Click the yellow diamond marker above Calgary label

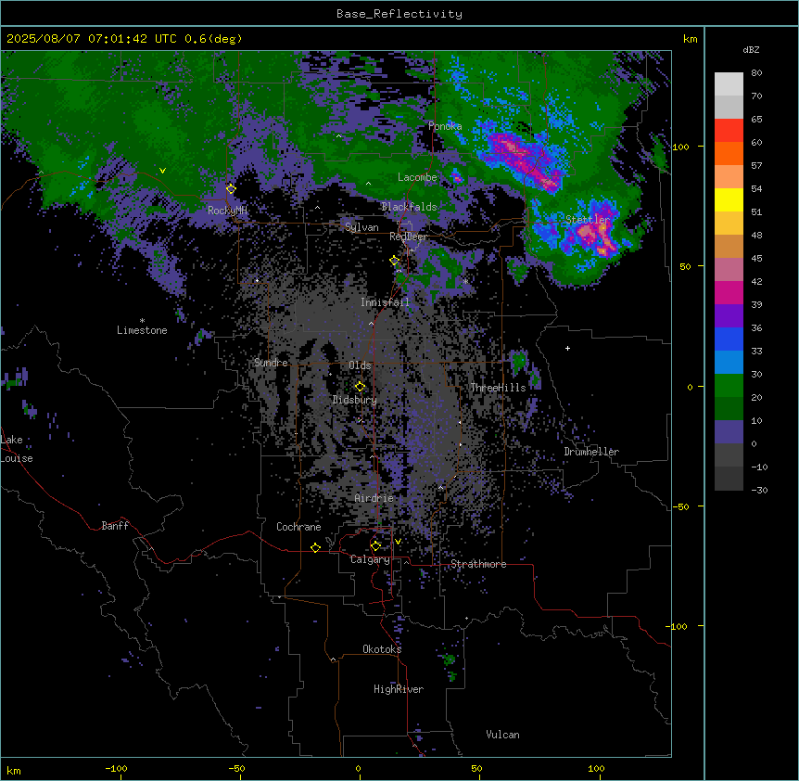(x=375, y=546)
